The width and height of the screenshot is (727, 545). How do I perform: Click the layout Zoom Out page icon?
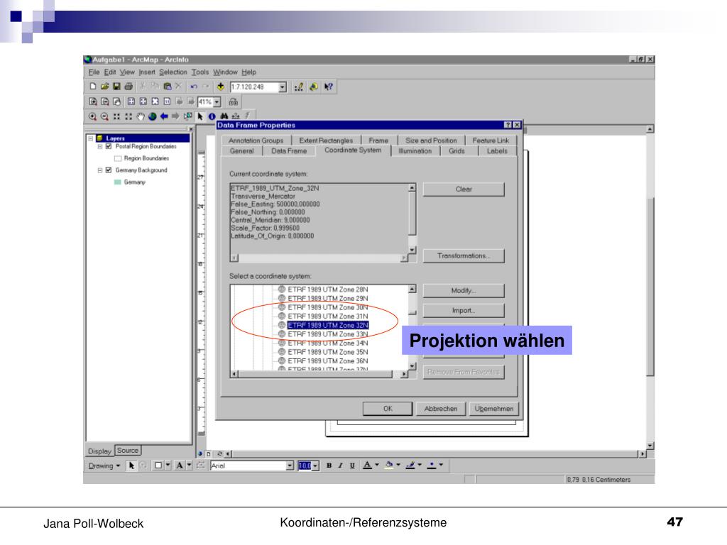(x=105, y=101)
